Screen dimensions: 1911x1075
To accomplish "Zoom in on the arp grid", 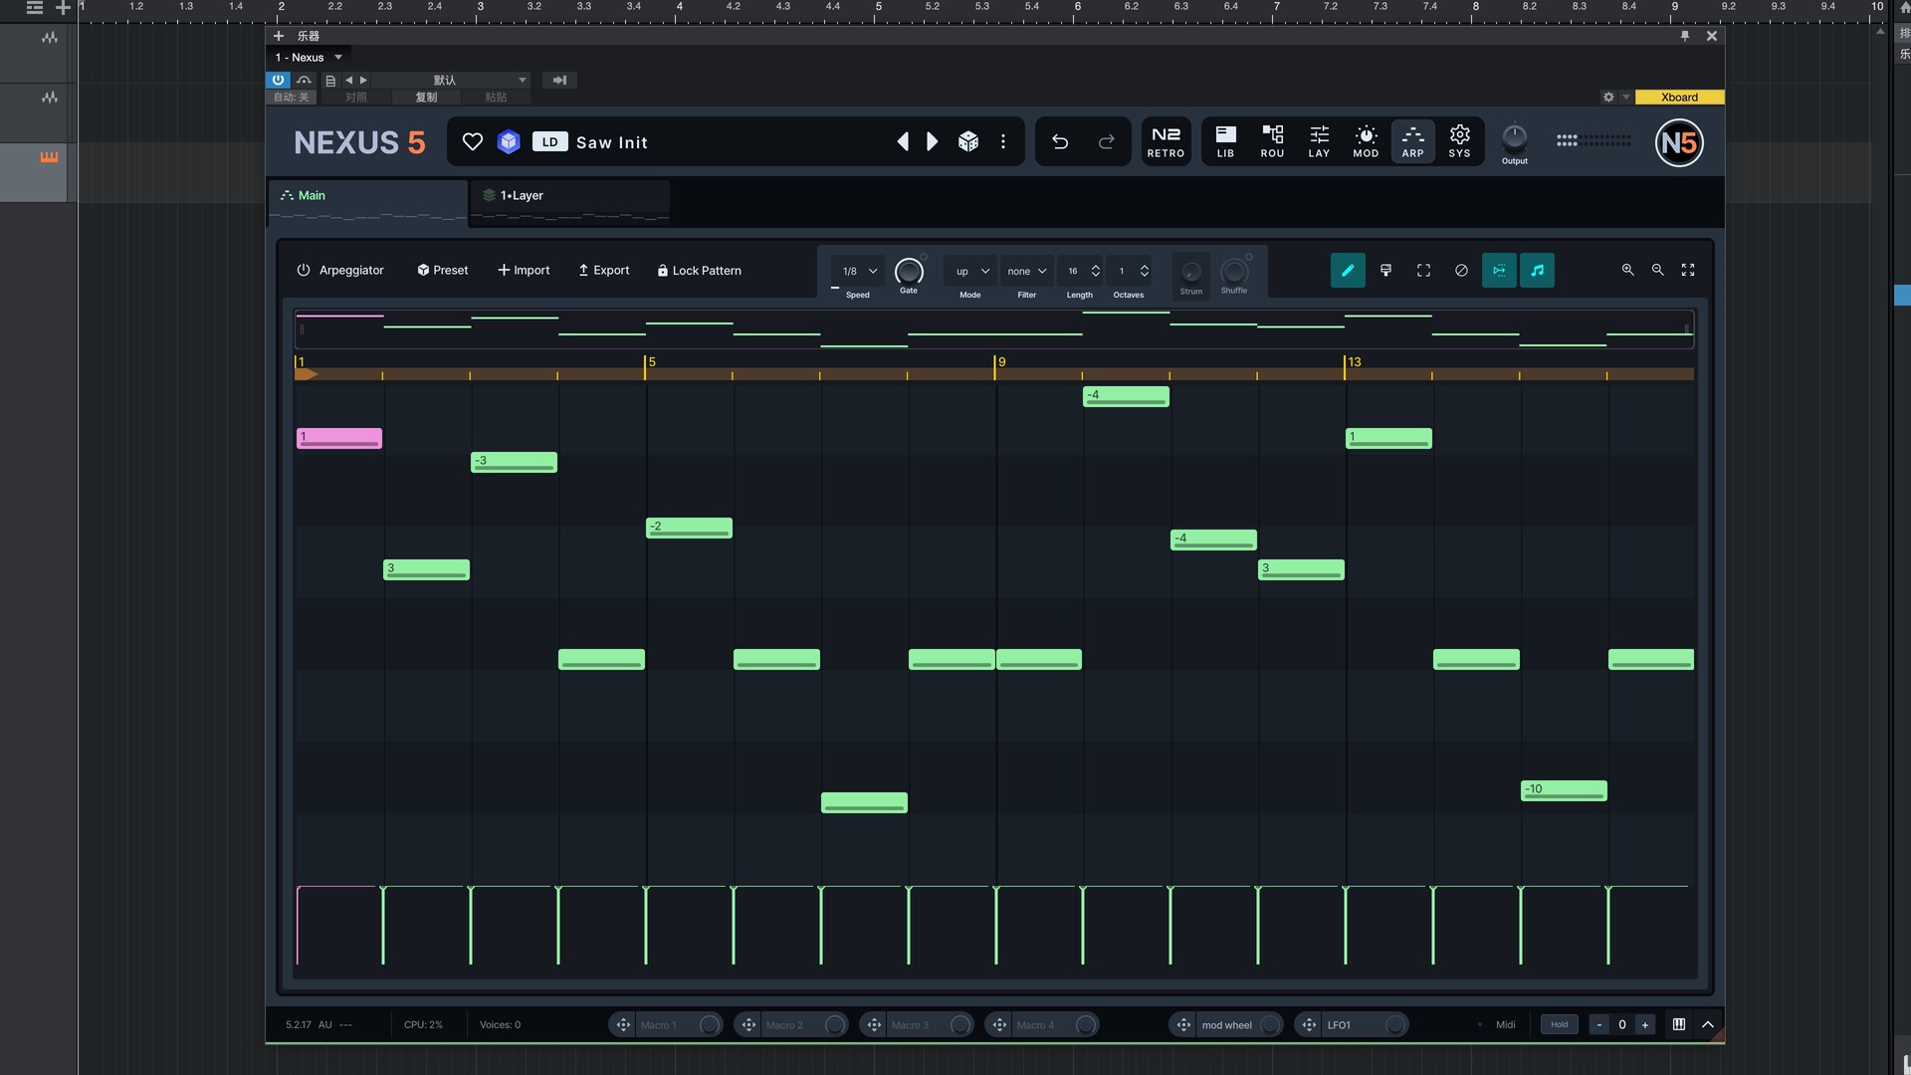I will pyautogui.click(x=1627, y=270).
